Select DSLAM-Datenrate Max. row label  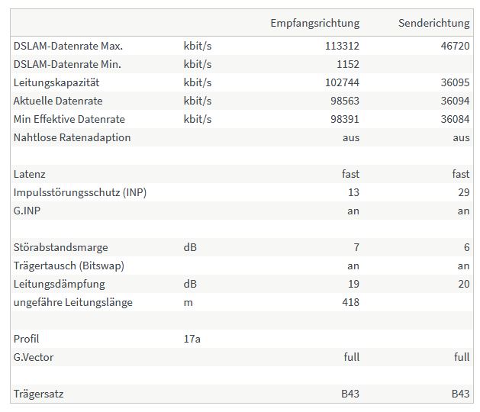point(68,46)
